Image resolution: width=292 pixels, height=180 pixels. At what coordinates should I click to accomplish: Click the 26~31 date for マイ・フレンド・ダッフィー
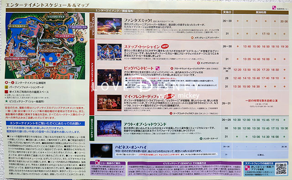pos(226,103)
